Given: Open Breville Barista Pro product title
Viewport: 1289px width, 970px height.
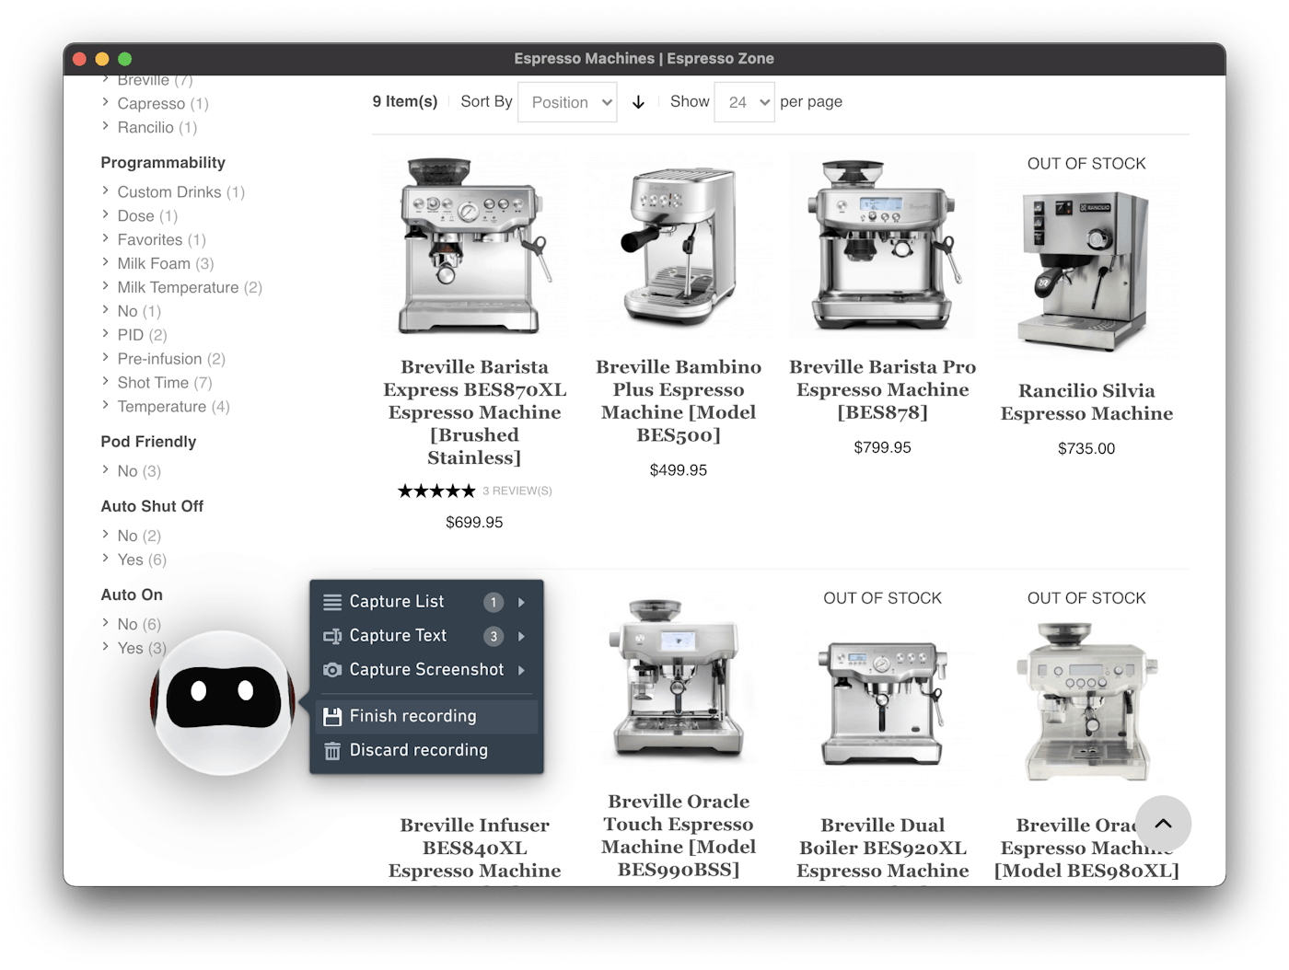Looking at the screenshot, I should (x=883, y=389).
